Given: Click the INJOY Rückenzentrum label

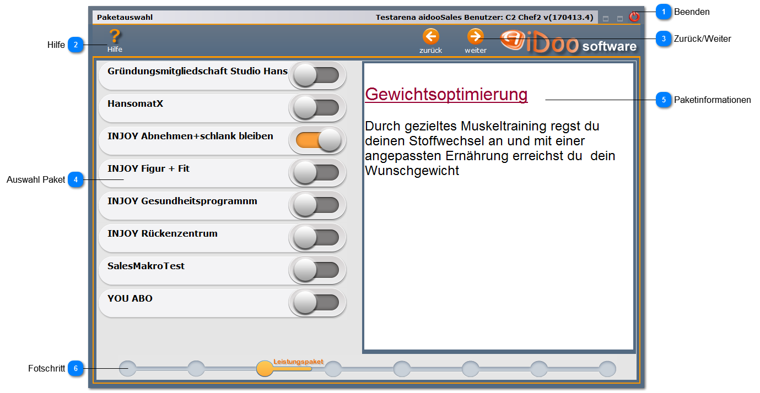Looking at the screenshot, I should (x=163, y=233).
